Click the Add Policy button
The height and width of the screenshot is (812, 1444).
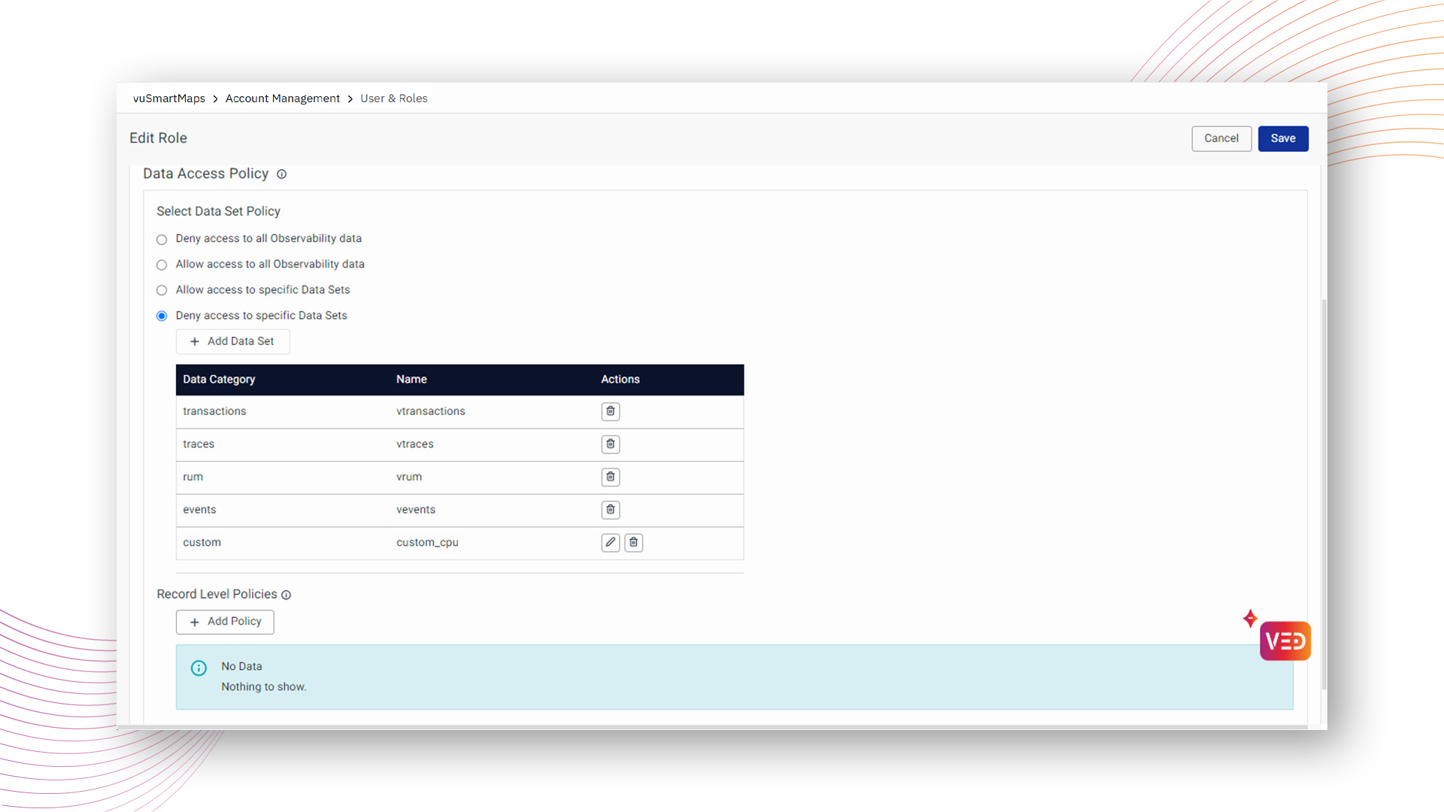point(225,622)
